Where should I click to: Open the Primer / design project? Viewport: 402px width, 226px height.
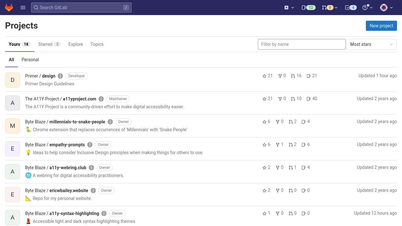(40, 76)
